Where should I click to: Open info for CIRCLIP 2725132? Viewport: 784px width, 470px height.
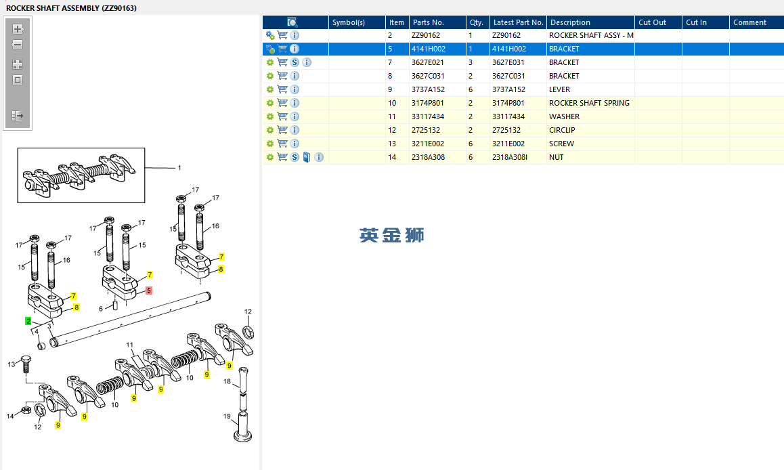295,130
